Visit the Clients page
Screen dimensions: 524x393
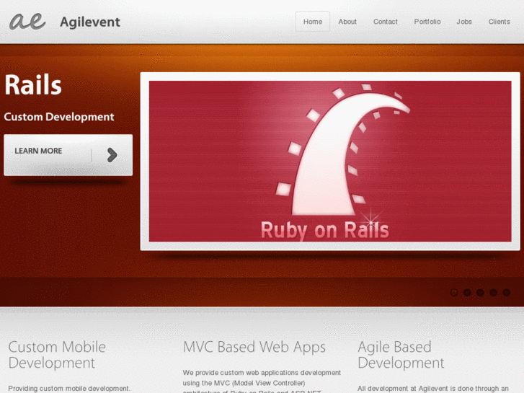[499, 22]
